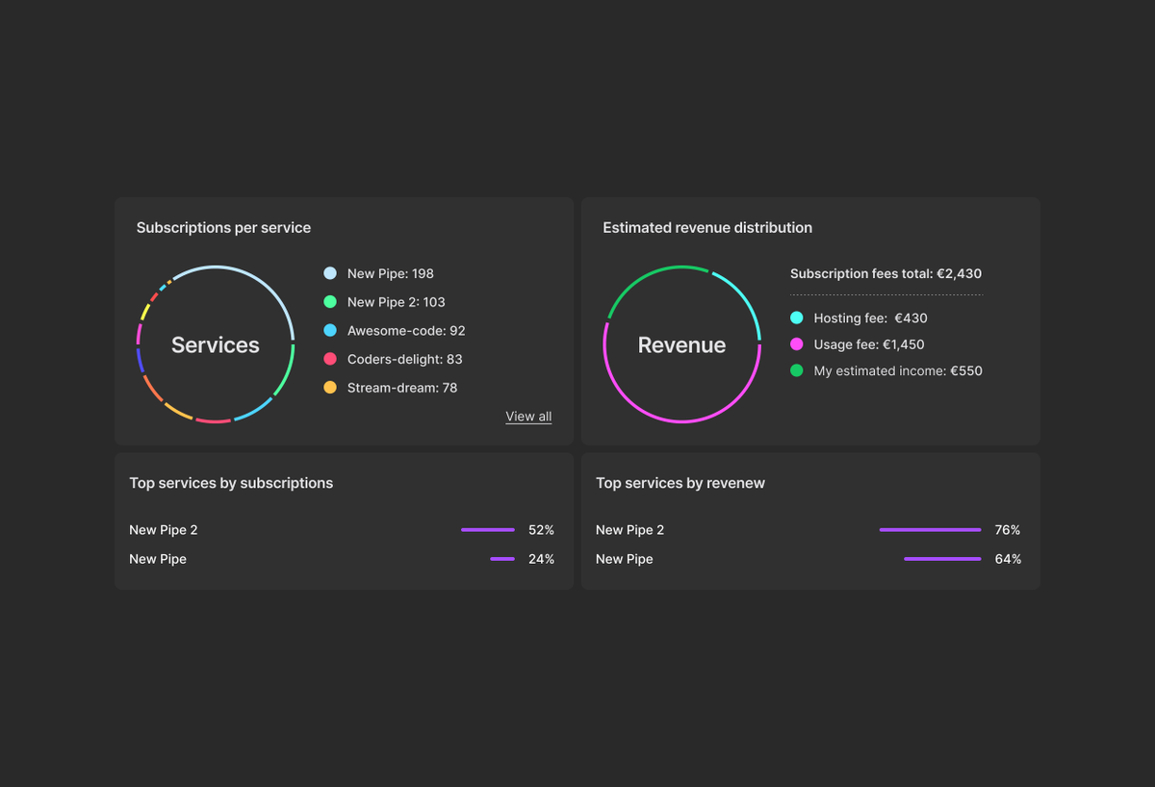
Task: Click the 52% subscriptions progress bar
Action: point(488,530)
